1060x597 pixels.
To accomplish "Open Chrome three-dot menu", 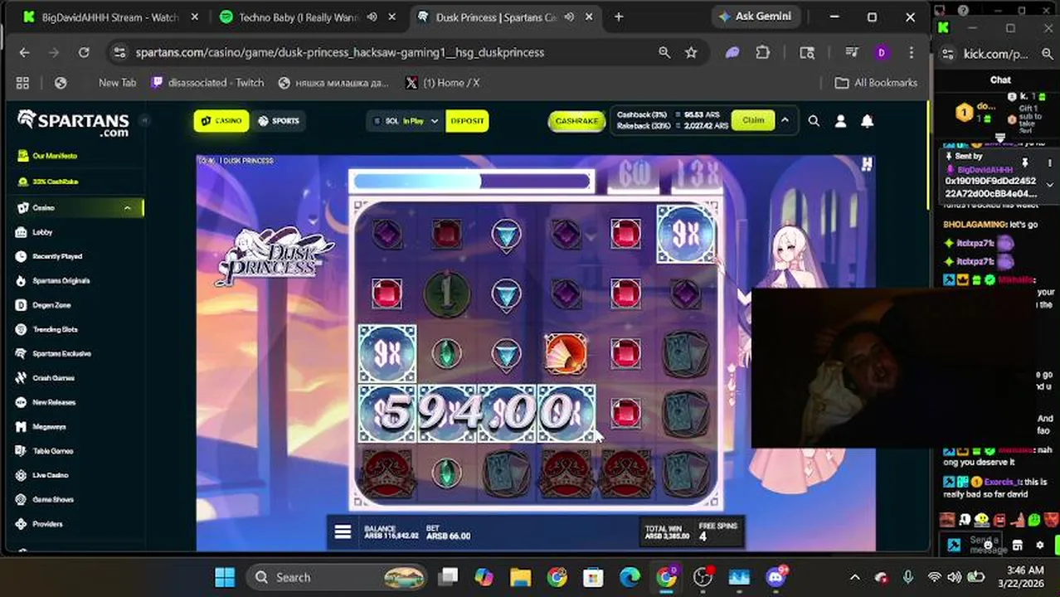I will click(911, 52).
